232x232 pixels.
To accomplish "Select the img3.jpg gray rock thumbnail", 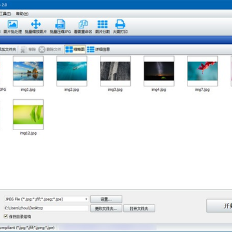I will 115,71.
